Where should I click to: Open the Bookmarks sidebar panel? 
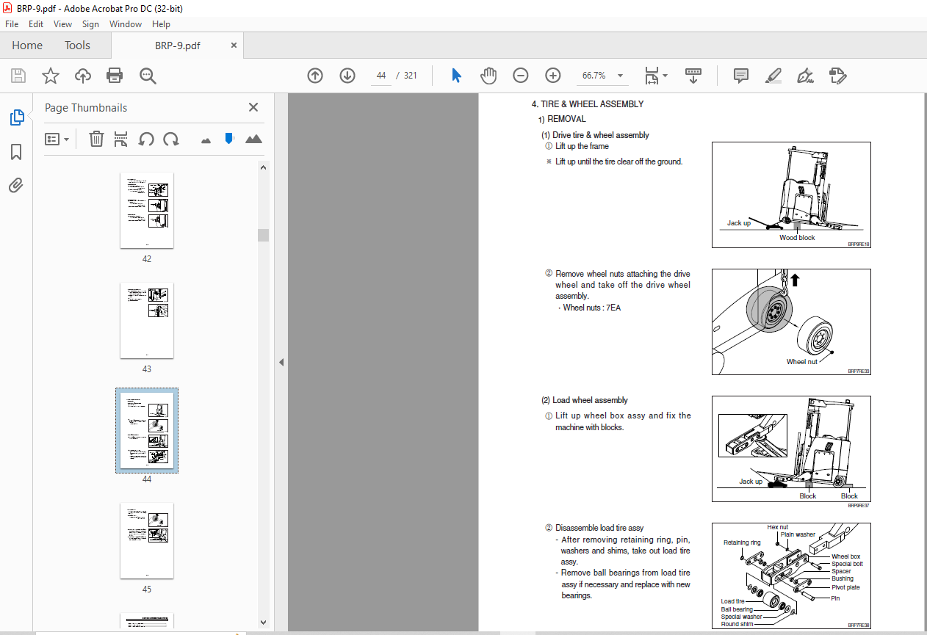[x=16, y=152]
